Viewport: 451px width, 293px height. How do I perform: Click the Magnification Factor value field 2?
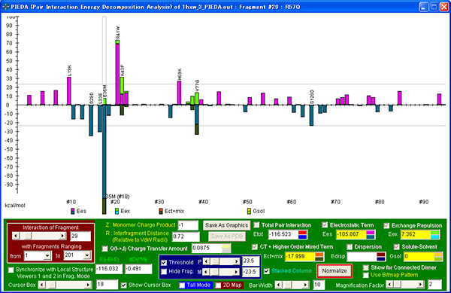point(434,285)
